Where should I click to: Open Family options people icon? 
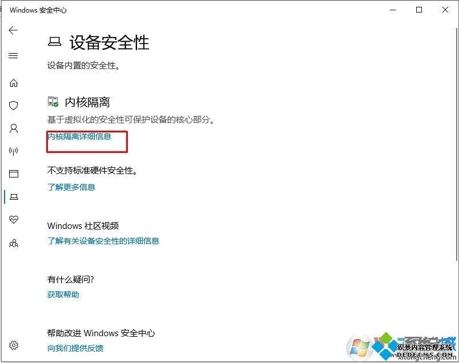click(x=14, y=243)
